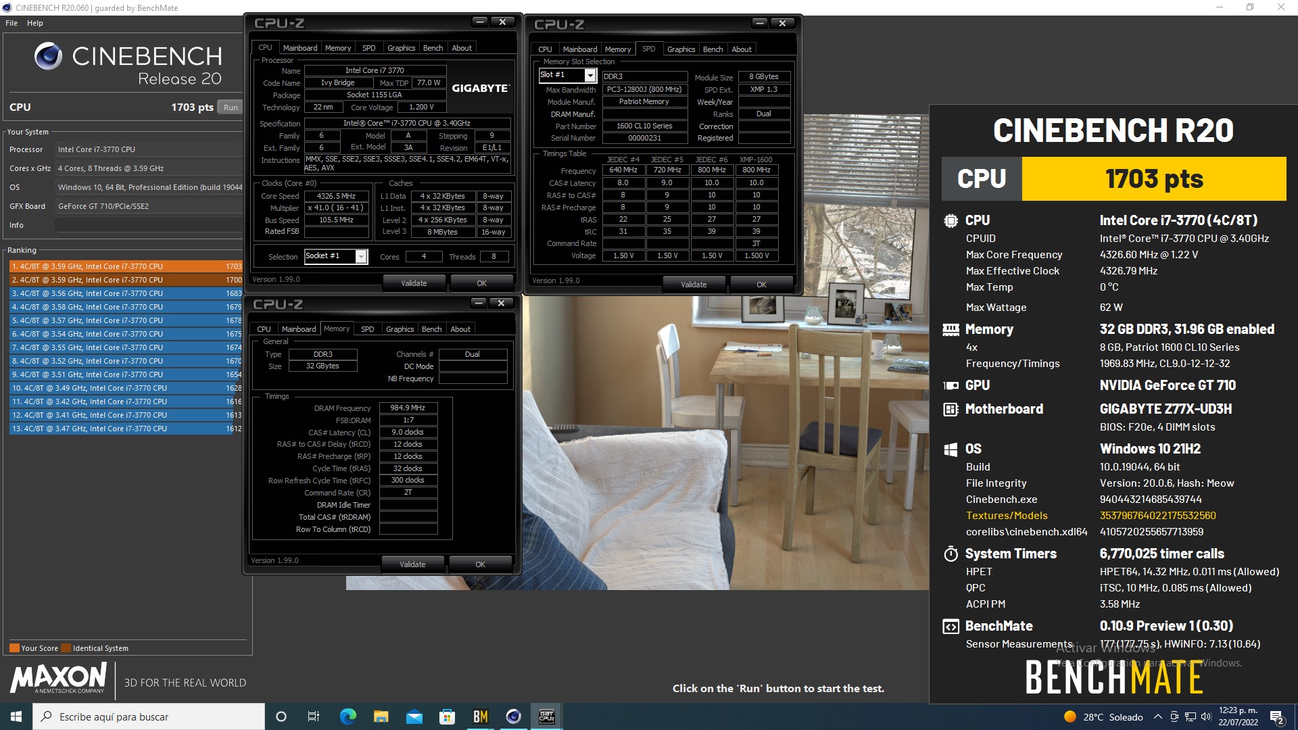Screen dimensions: 1298x730
Task: Show hidden system tray icons
Action: tap(1157, 716)
